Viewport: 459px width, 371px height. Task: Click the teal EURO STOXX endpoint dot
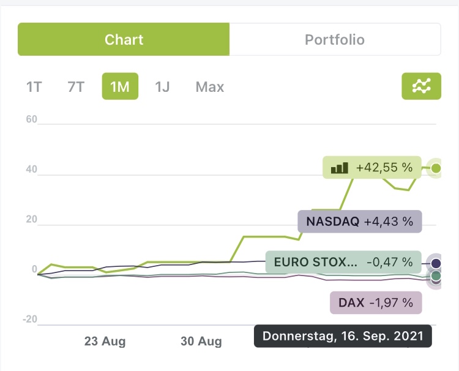coord(436,277)
